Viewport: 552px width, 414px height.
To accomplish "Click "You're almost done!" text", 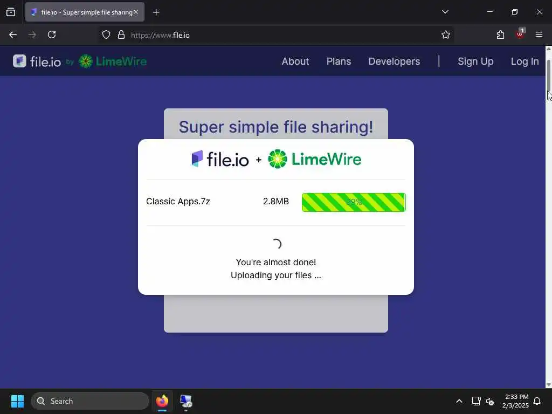I will click(x=276, y=263).
